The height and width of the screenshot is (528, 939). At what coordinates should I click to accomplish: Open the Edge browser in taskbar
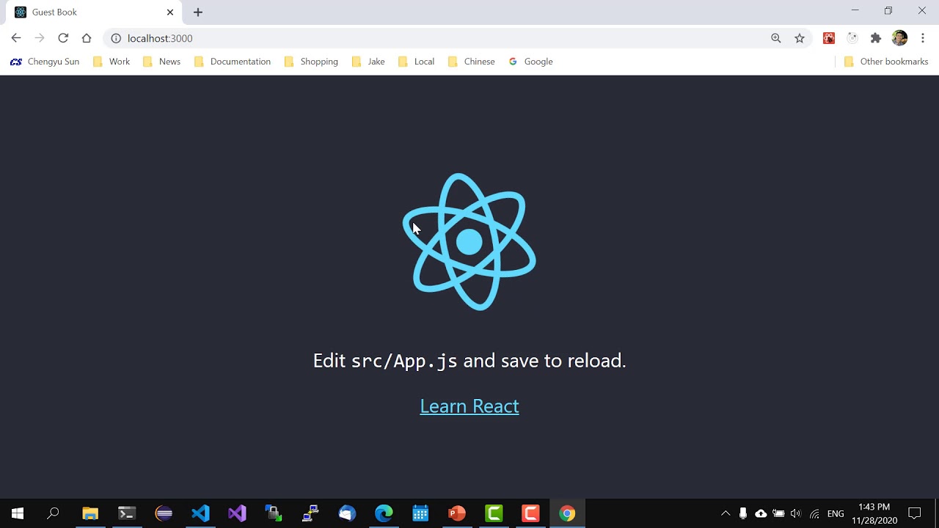(x=384, y=513)
